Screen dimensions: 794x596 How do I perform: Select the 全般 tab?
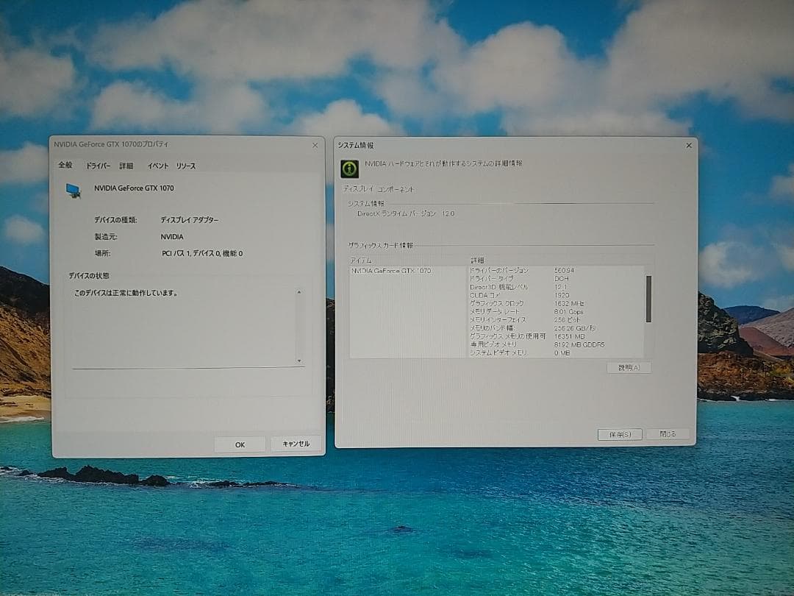[x=65, y=166]
